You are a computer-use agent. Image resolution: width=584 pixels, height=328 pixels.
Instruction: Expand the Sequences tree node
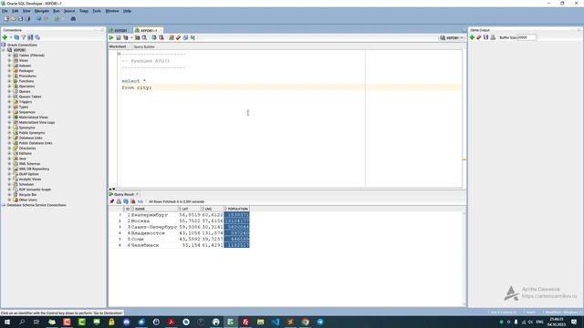point(10,112)
